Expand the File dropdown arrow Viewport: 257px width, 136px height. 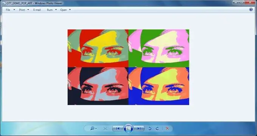click(14, 10)
